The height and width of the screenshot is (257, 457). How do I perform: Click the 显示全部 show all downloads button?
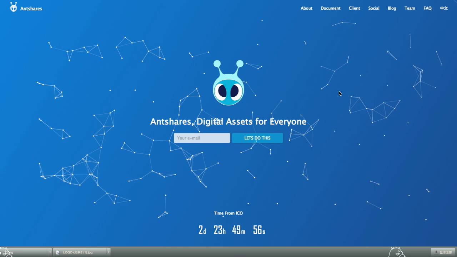(443, 252)
